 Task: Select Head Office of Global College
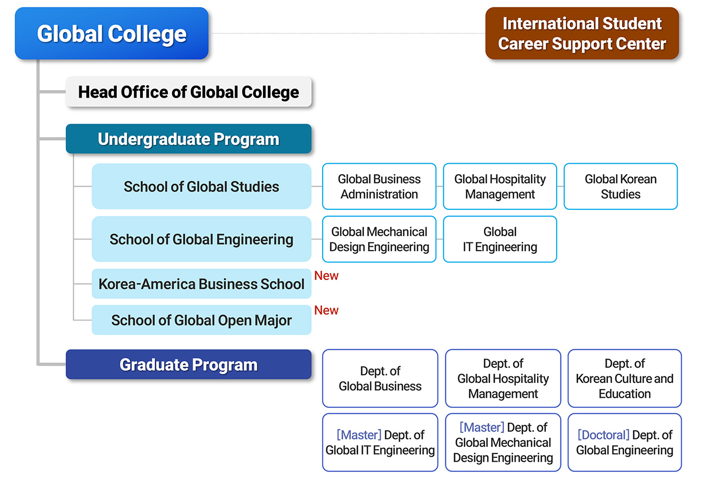(x=188, y=92)
